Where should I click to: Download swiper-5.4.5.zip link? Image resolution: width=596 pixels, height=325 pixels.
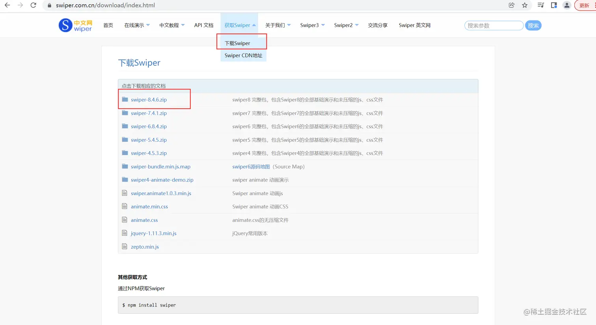point(149,140)
